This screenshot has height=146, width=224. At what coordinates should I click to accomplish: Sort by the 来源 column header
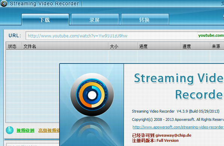[x=217, y=46]
